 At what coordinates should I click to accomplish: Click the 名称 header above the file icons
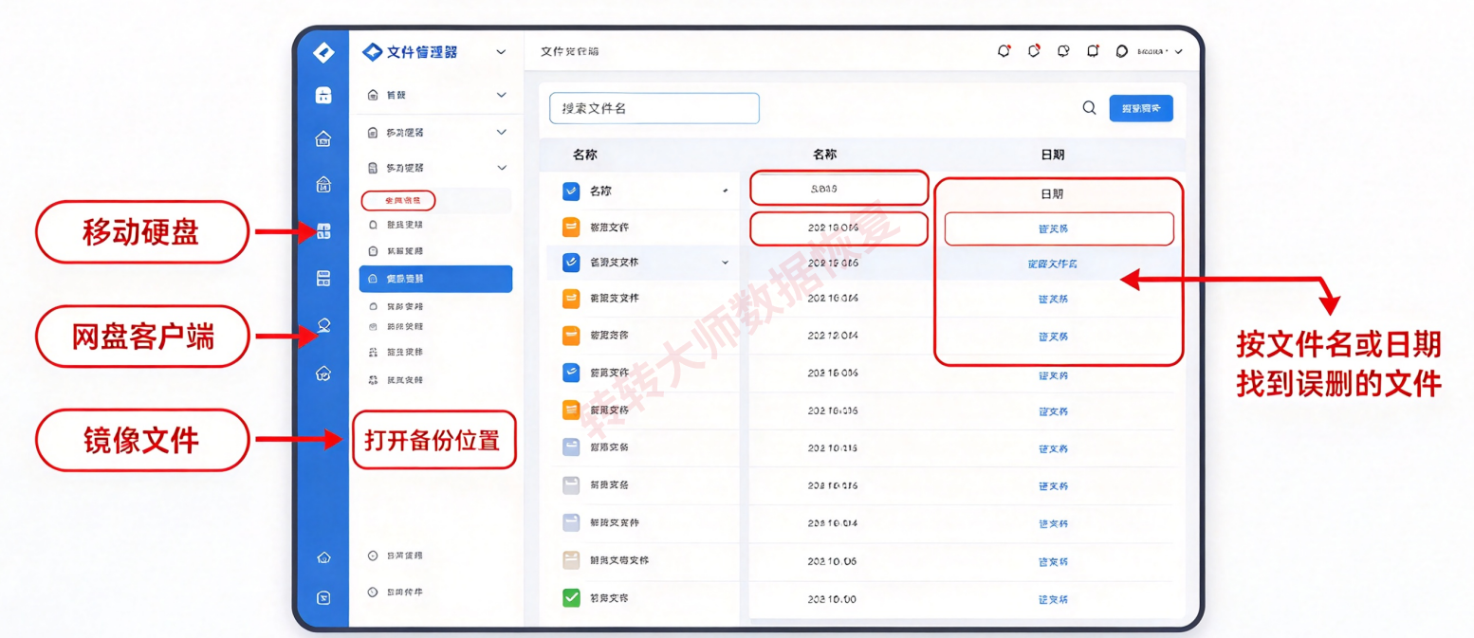point(585,155)
